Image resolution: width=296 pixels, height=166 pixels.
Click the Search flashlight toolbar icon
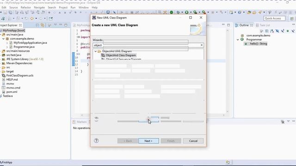click(x=260, y=12)
